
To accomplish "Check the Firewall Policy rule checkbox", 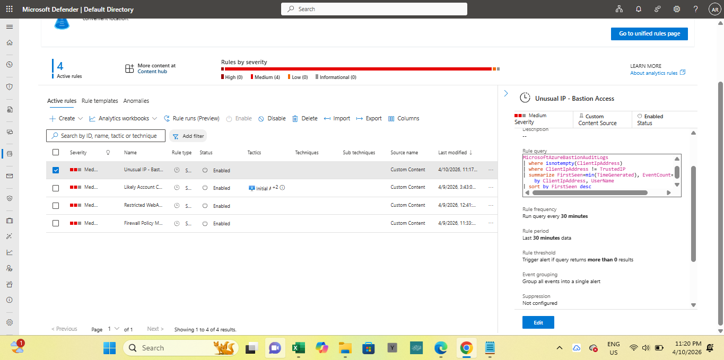I will [x=56, y=223].
